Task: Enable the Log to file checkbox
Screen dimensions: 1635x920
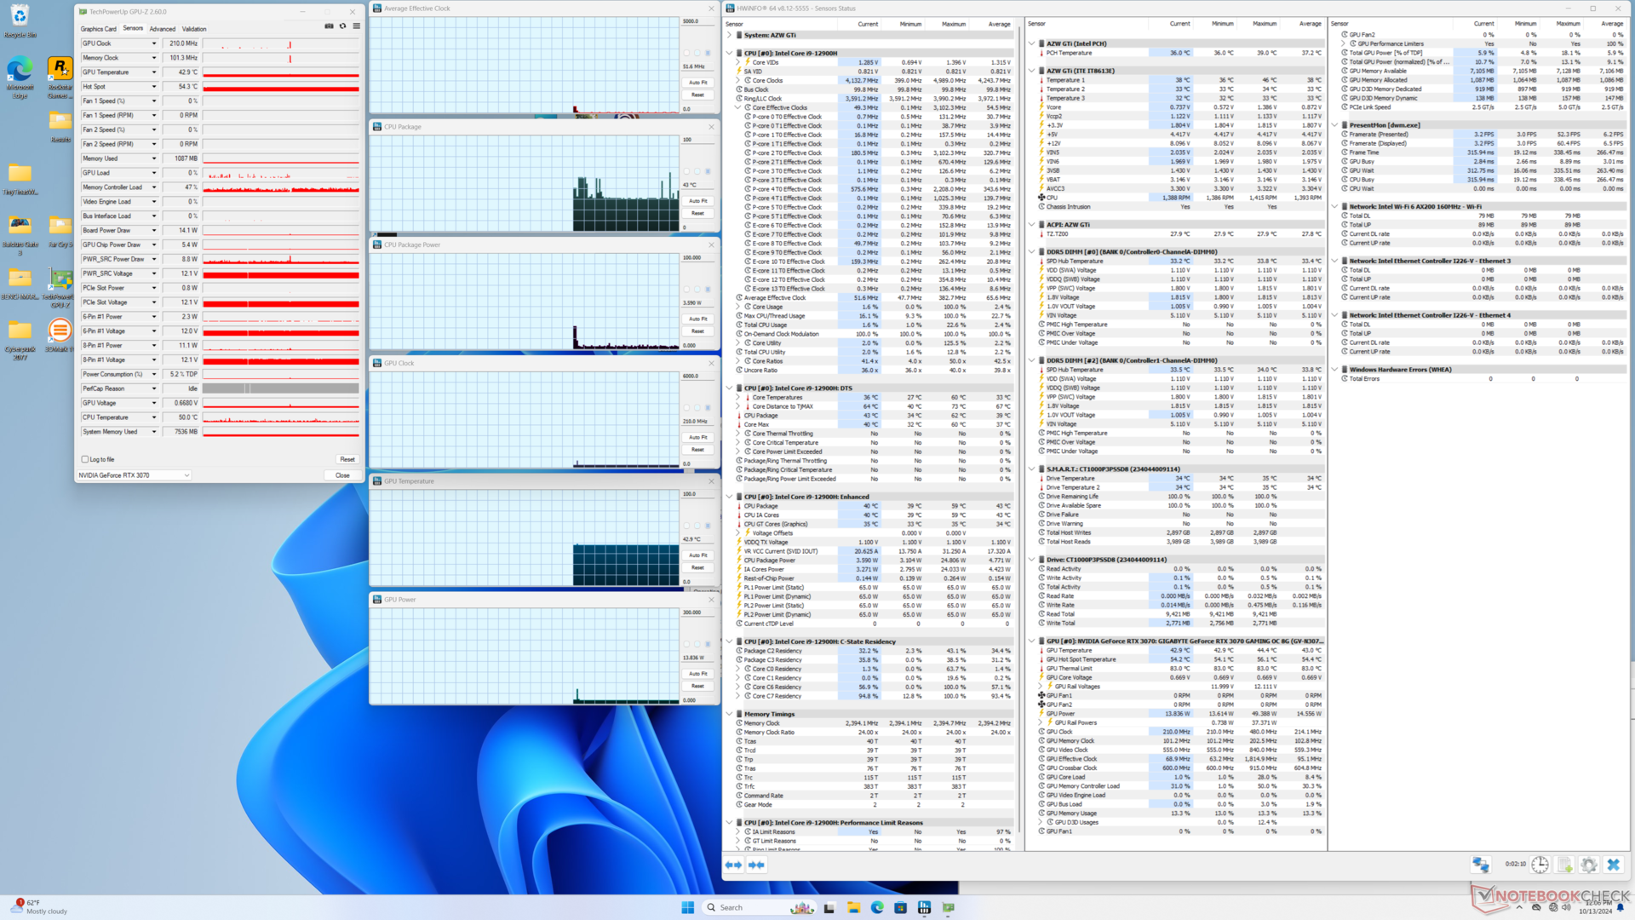Action: (x=85, y=459)
